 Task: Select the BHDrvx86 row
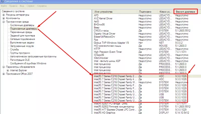pos(147,24)
